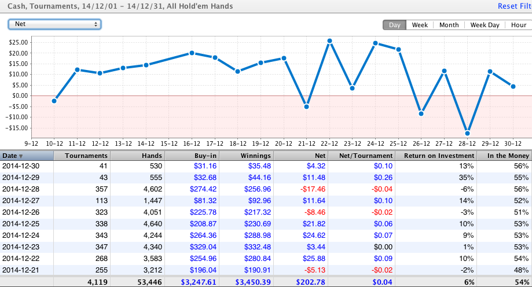Click the Reset Filter link
Viewport: 532px width, 287px height.
click(x=514, y=6)
